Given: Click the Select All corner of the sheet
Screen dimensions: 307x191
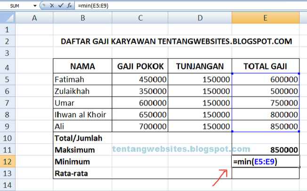Looking at the screenshot, I should [x=8, y=18].
